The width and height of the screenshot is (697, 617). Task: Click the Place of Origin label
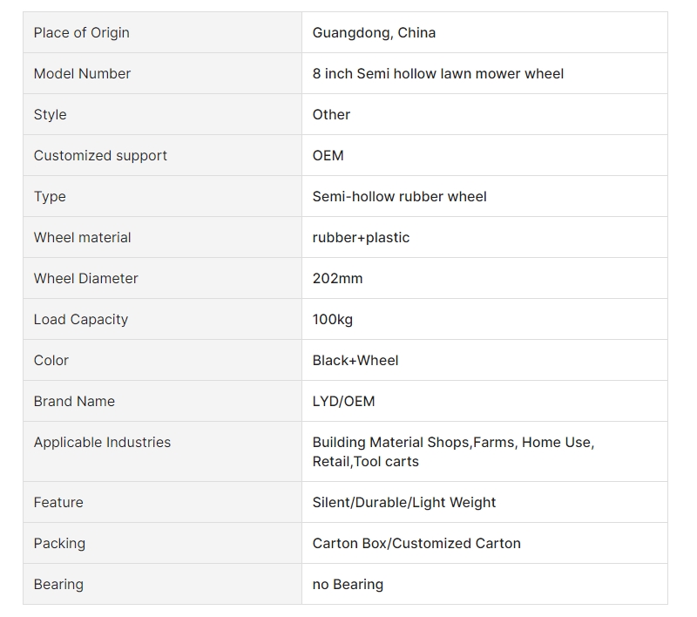click(81, 32)
